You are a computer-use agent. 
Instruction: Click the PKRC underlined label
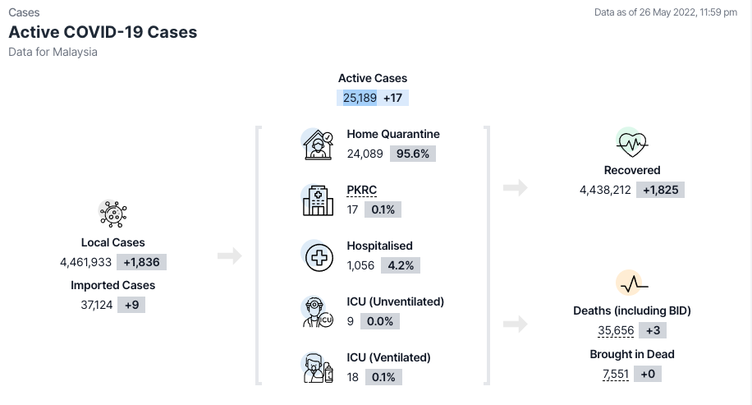361,190
